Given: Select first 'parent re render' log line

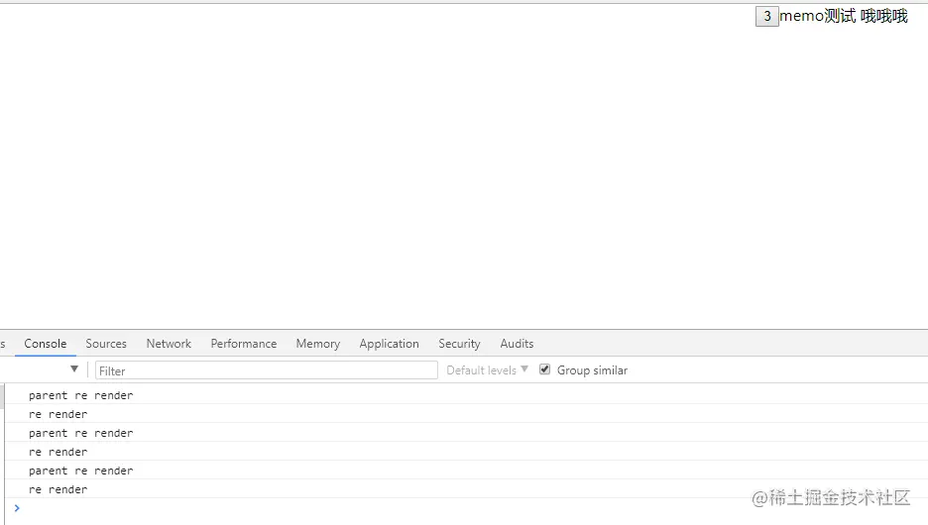Looking at the screenshot, I should [80, 395].
